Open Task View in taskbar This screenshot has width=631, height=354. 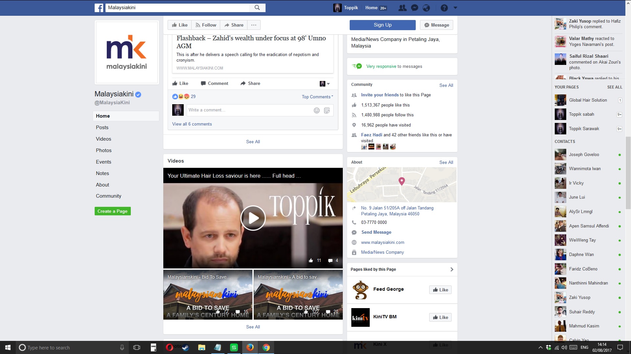[137, 347]
